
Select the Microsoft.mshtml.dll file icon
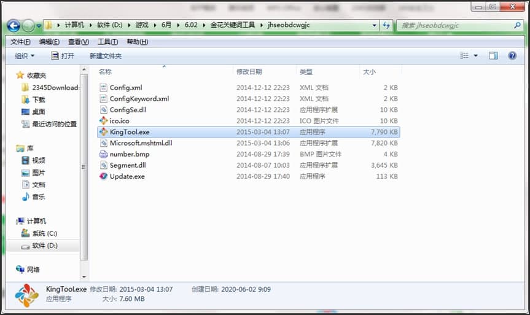(x=103, y=143)
